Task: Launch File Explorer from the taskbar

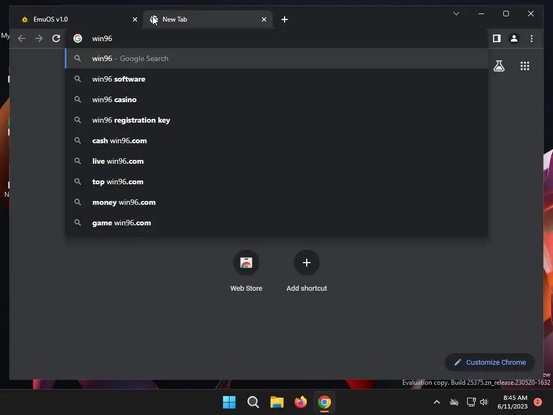Action: click(277, 402)
